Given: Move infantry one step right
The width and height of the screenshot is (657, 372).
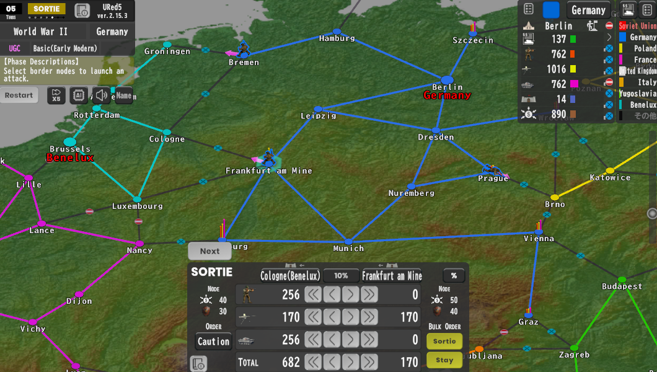Looking at the screenshot, I should 350,294.
